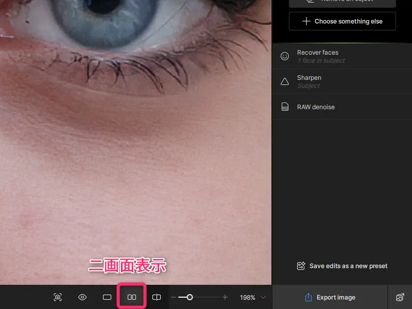412x309 pixels.
Task: Click the face-detect focus icon in bottom toolbar
Action: coord(58,297)
